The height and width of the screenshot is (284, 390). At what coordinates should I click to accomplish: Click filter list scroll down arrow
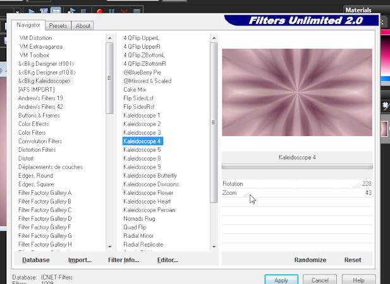click(x=214, y=247)
